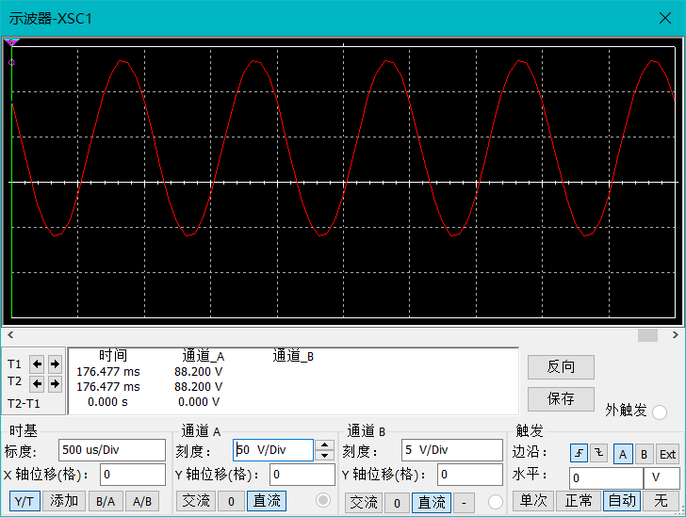Set Channel A coupling to 交流

[x=196, y=501]
